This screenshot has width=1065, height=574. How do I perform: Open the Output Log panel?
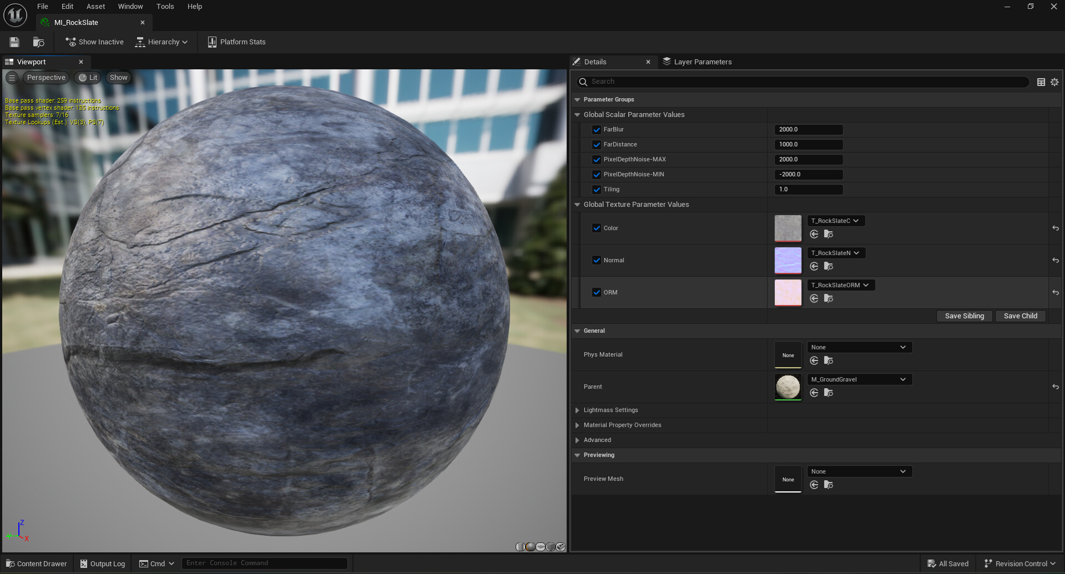pos(102,563)
